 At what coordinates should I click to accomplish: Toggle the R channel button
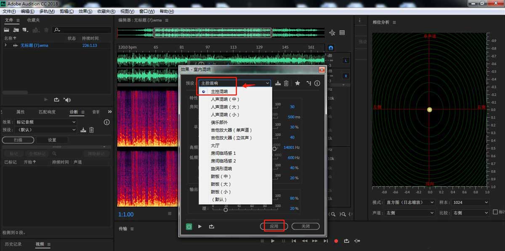pos(346,76)
